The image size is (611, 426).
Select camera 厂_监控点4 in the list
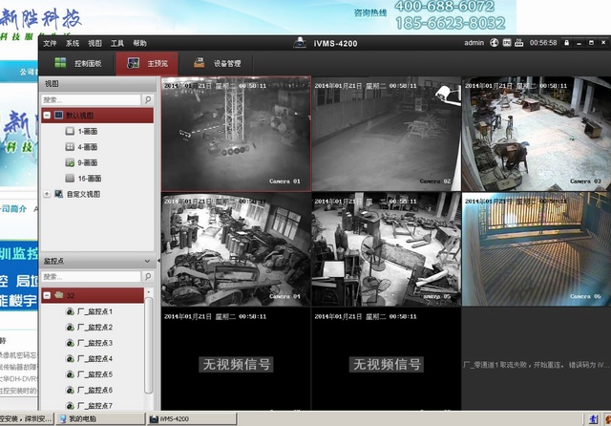pyautogui.click(x=95, y=358)
